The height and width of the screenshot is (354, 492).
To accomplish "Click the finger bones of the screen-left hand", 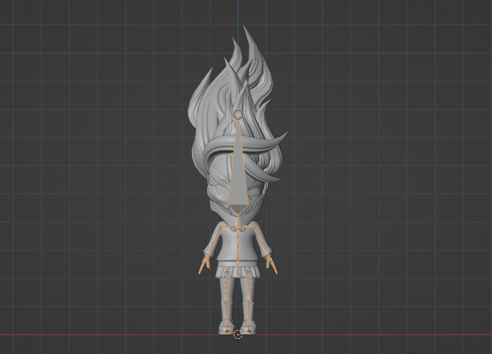I will coord(203,265).
